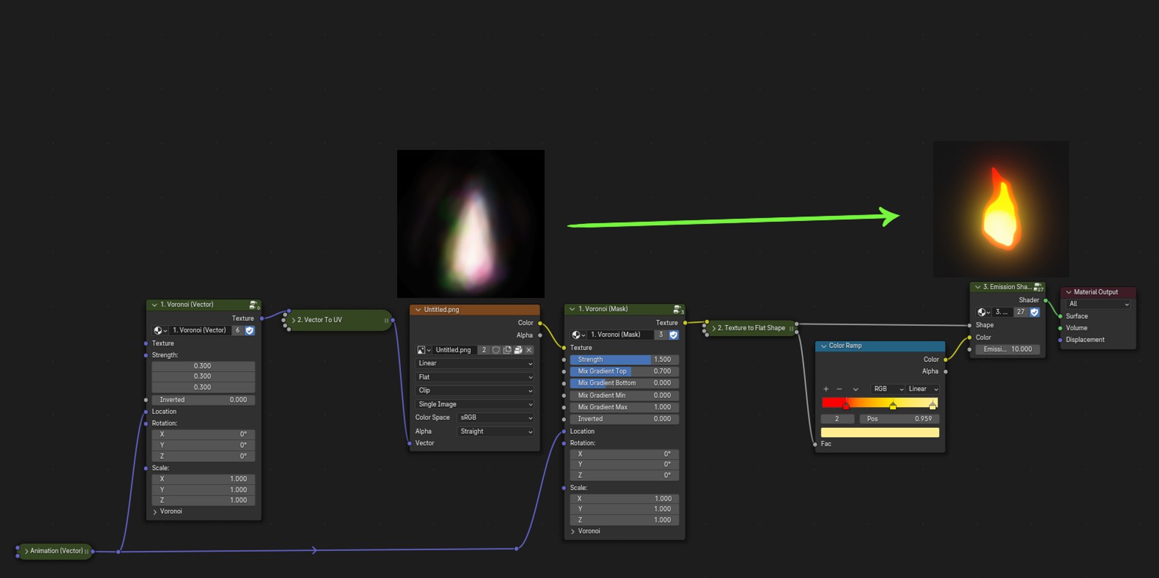Screen dimensions: 1159x578
Task: Click the Untitled.png image name field
Action: point(454,350)
